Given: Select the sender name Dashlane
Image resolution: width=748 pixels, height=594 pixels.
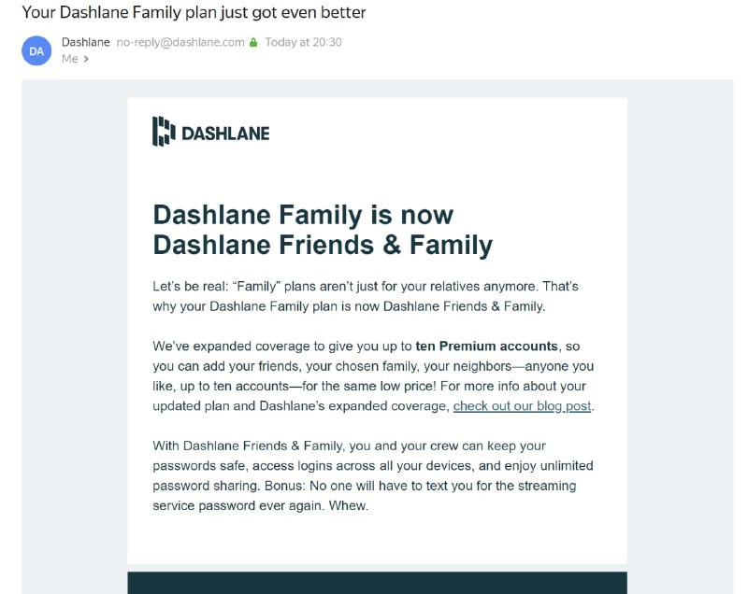Looking at the screenshot, I should (x=85, y=42).
